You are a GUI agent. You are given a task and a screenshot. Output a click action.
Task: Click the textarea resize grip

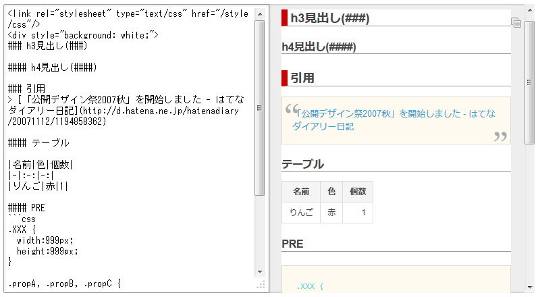261,284
